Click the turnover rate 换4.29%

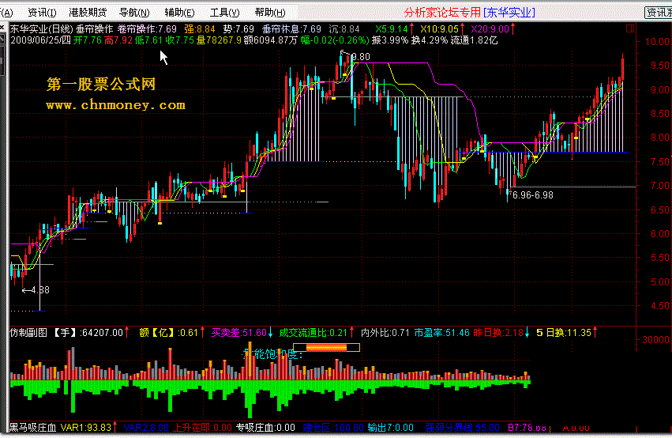[x=430, y=40]
